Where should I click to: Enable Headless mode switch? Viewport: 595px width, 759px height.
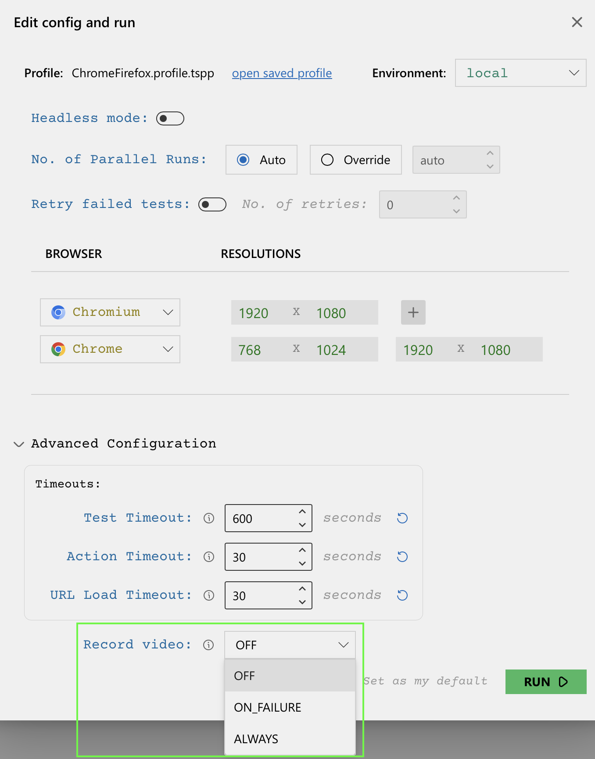[170, 118]
